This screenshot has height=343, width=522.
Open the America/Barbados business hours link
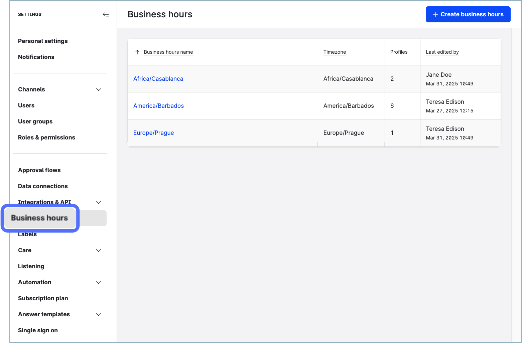coord(158,106)
